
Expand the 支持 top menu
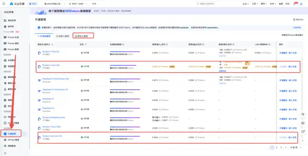(273, 4)
